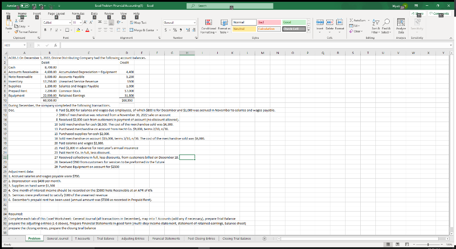This screenshot has width=456, height=249.
Task: Middle-align the cell contents
Action: [105, 22]
